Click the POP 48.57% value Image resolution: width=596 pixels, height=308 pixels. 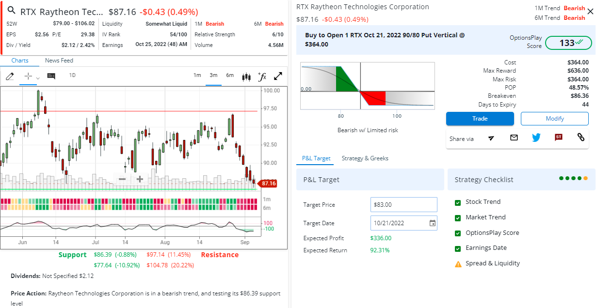click(579, 88)
